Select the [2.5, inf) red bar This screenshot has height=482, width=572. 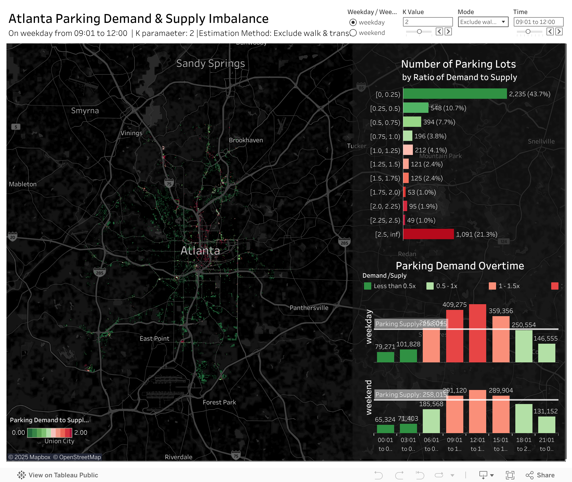[x=428, y=234]
